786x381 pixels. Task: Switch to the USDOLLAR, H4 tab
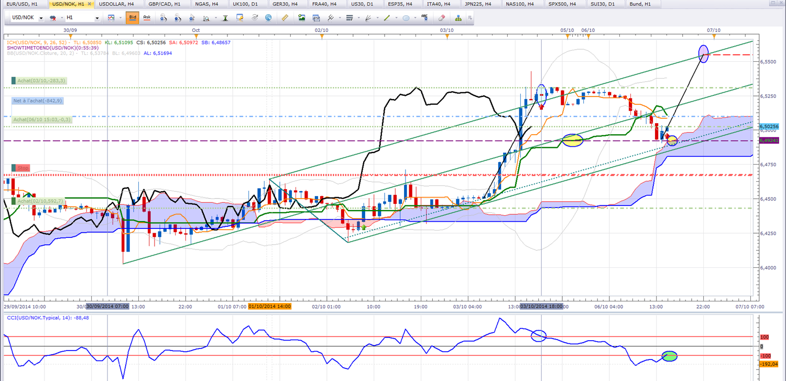tap(119, 4)
